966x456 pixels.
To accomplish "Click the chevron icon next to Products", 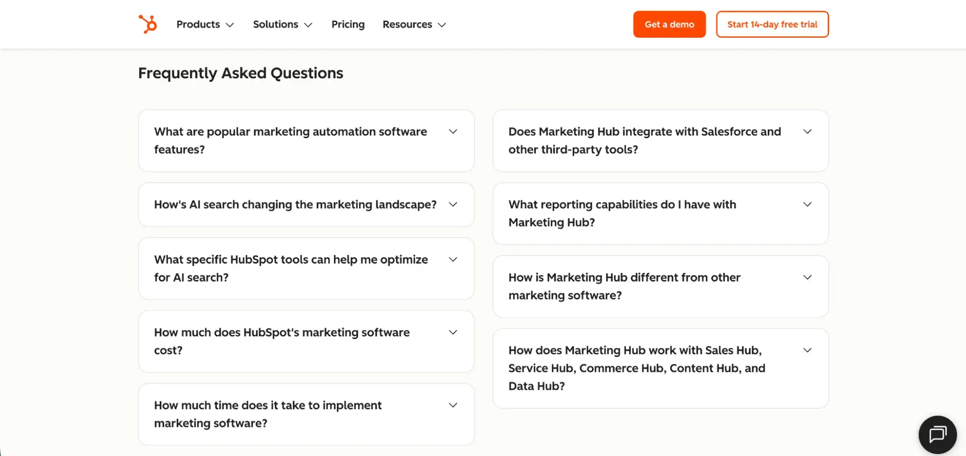I will (231, 25).
